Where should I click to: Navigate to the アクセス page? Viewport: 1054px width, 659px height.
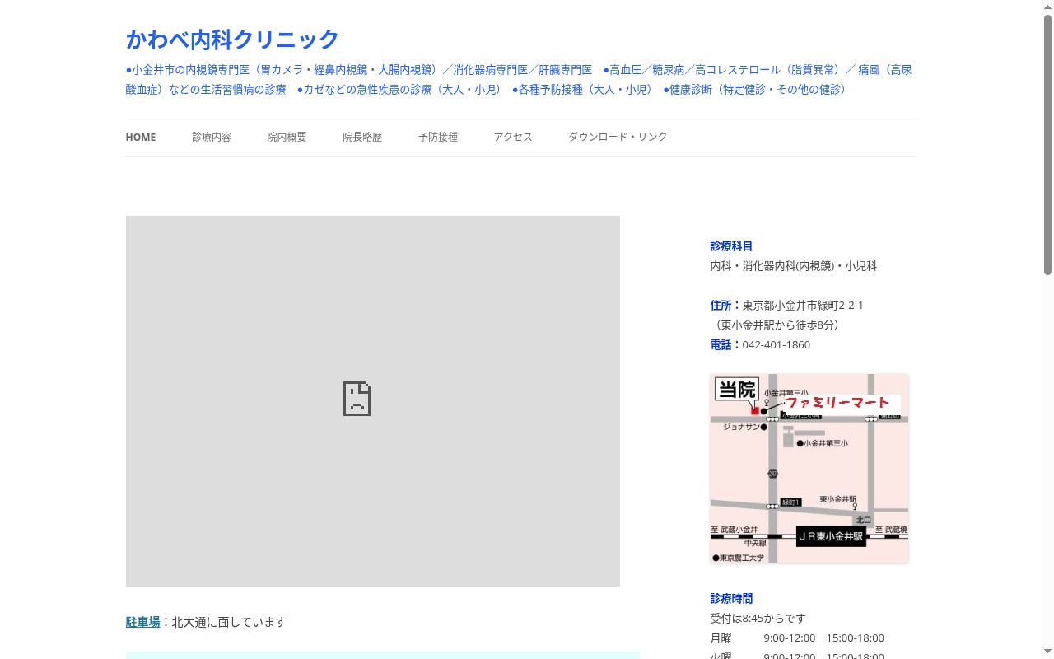(513, 138)
